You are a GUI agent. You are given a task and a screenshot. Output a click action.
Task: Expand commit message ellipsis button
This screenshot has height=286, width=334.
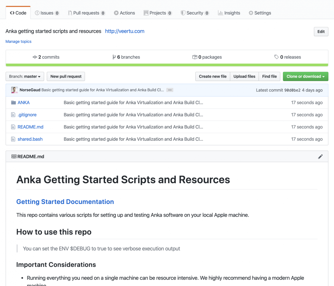click(170, 90)
